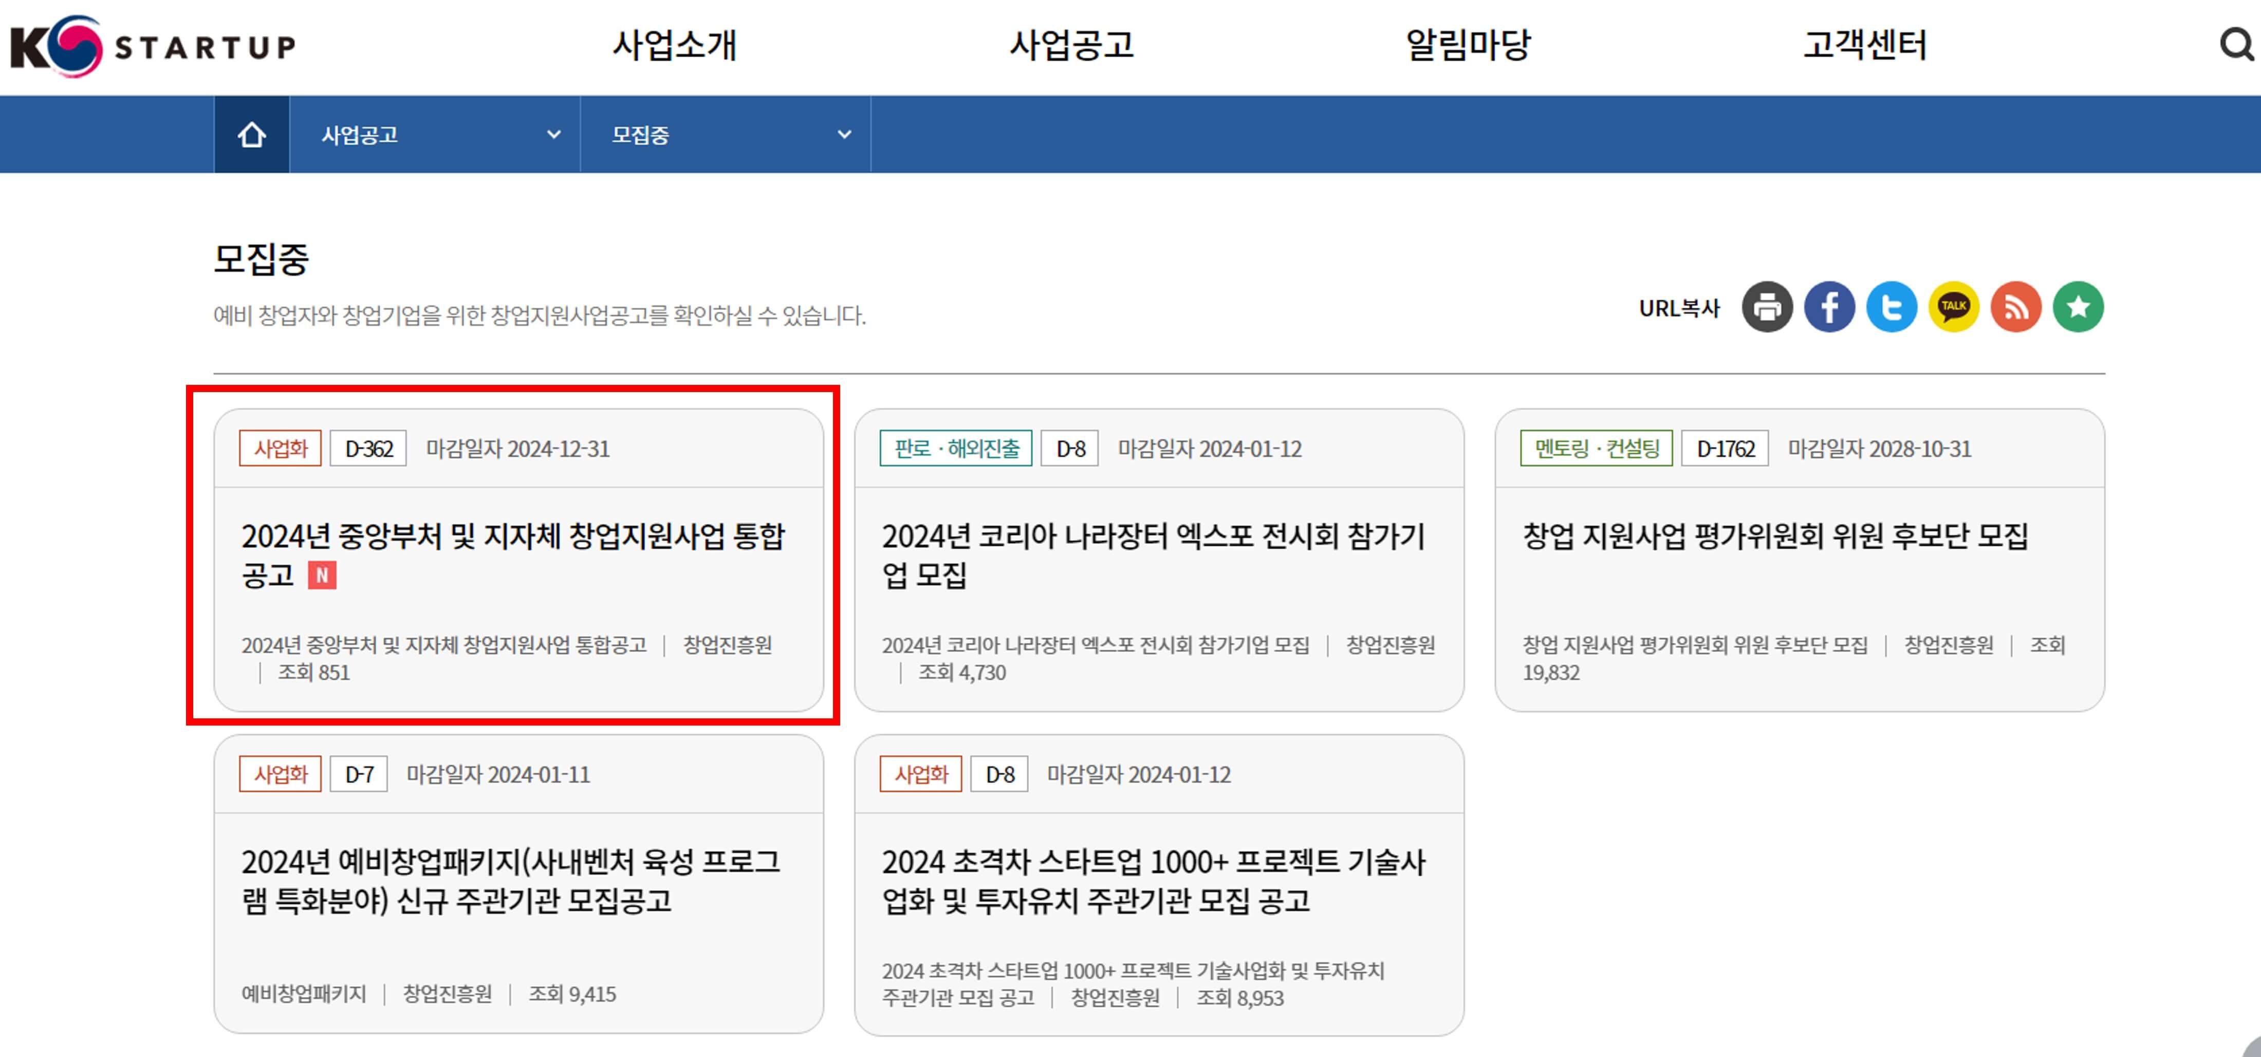The image size is (2261, 1057).
Task: Click the print icon
Action: (x=1767, y=307)
